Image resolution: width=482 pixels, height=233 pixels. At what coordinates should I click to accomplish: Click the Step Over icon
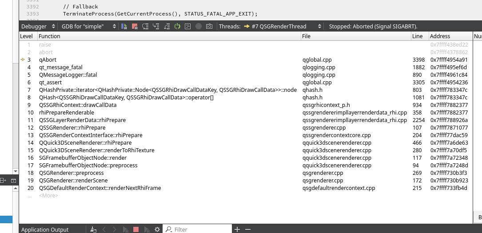(x=145, y=27)
